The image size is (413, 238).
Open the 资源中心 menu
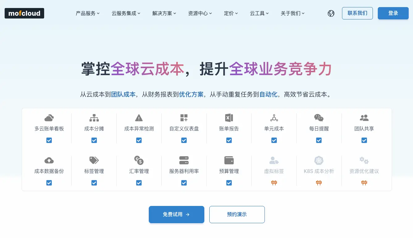tap(200, 13)
